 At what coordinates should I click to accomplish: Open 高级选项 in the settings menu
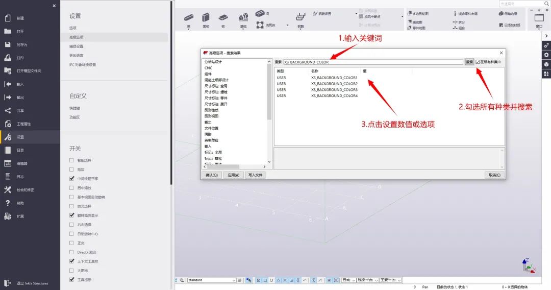click(77, 37)
